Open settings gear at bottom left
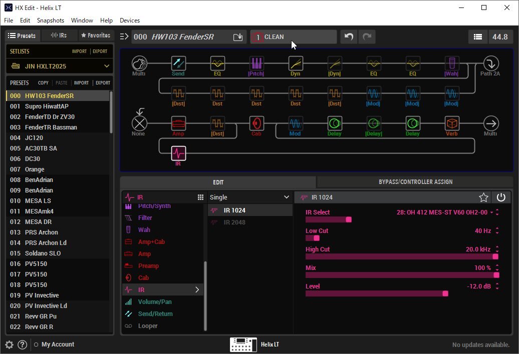The image size is (519, 354). pyautogui.click(x=9, y=344)
